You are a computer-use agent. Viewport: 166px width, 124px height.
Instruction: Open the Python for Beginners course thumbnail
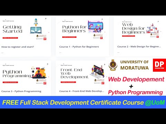click(x=82, y=29)
